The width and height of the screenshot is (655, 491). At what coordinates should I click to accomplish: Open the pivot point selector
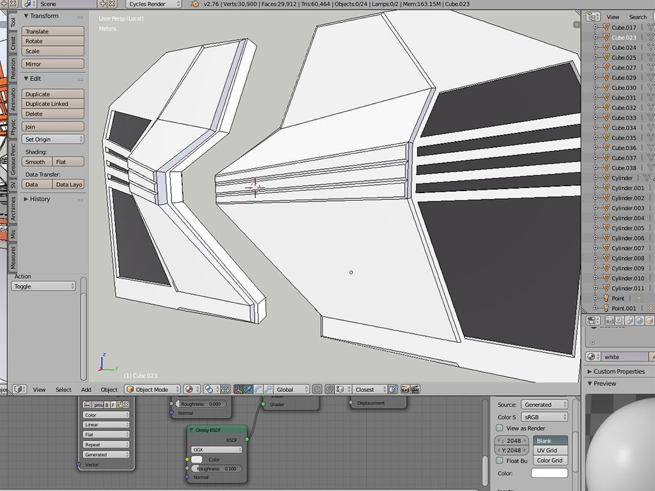(211, 389)
